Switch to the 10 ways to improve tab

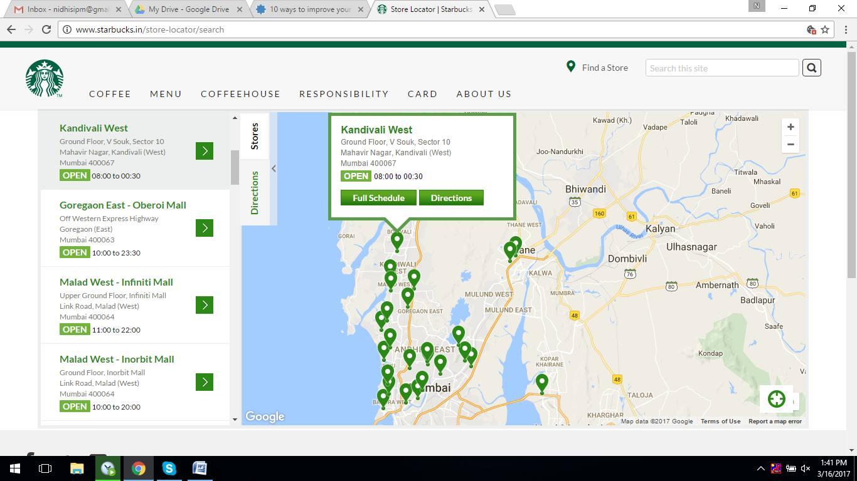pyautogui.click(x=310, y=9)
